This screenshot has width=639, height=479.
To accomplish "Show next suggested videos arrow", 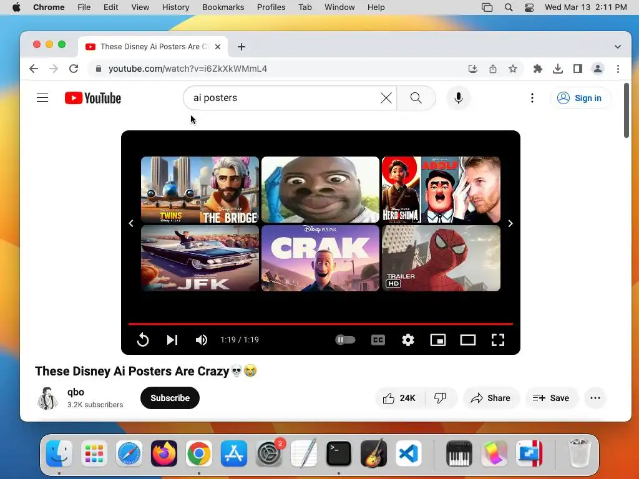I will click(510, 223).
